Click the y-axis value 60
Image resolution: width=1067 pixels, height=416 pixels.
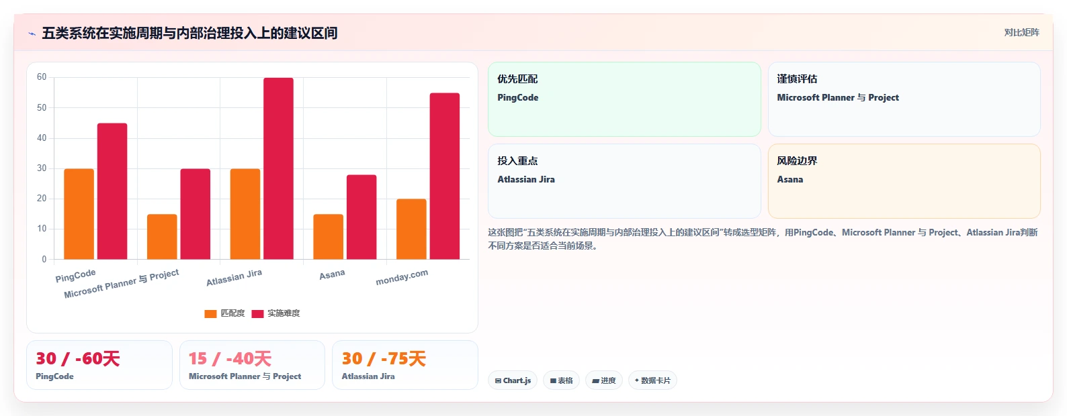(x=42, y=77)
